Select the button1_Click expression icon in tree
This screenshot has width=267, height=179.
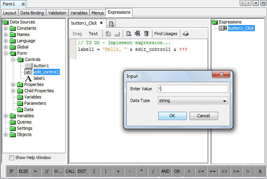[223, 28]
